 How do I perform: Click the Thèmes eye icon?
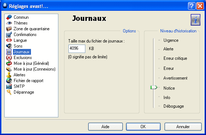9,23
